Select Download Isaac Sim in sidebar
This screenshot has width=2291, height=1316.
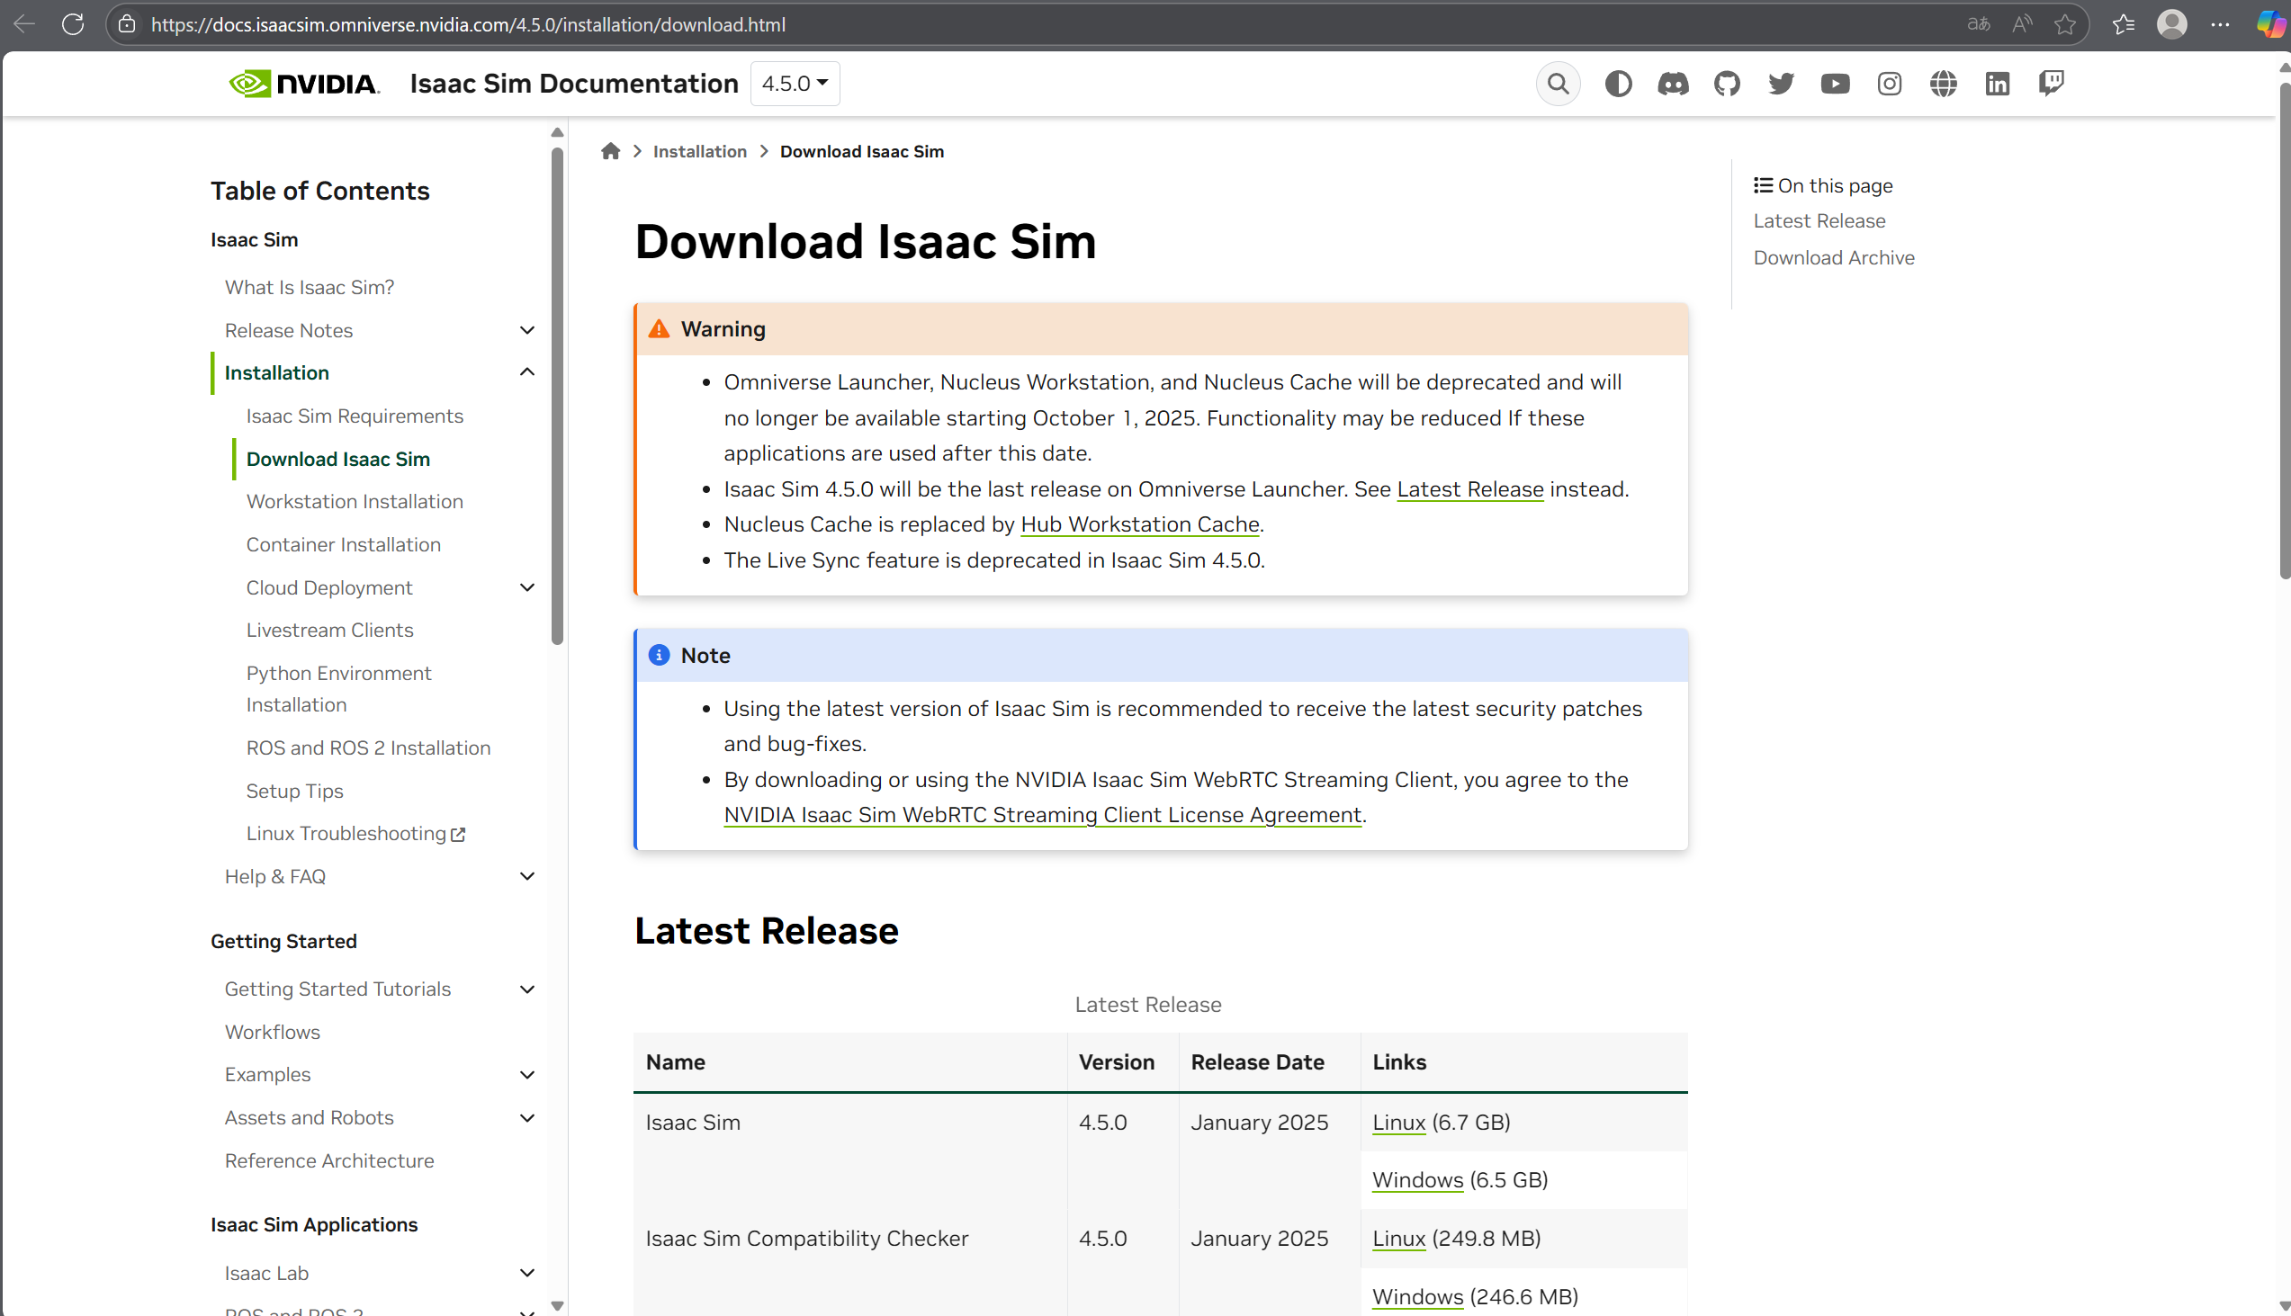[x=338, y=459]
